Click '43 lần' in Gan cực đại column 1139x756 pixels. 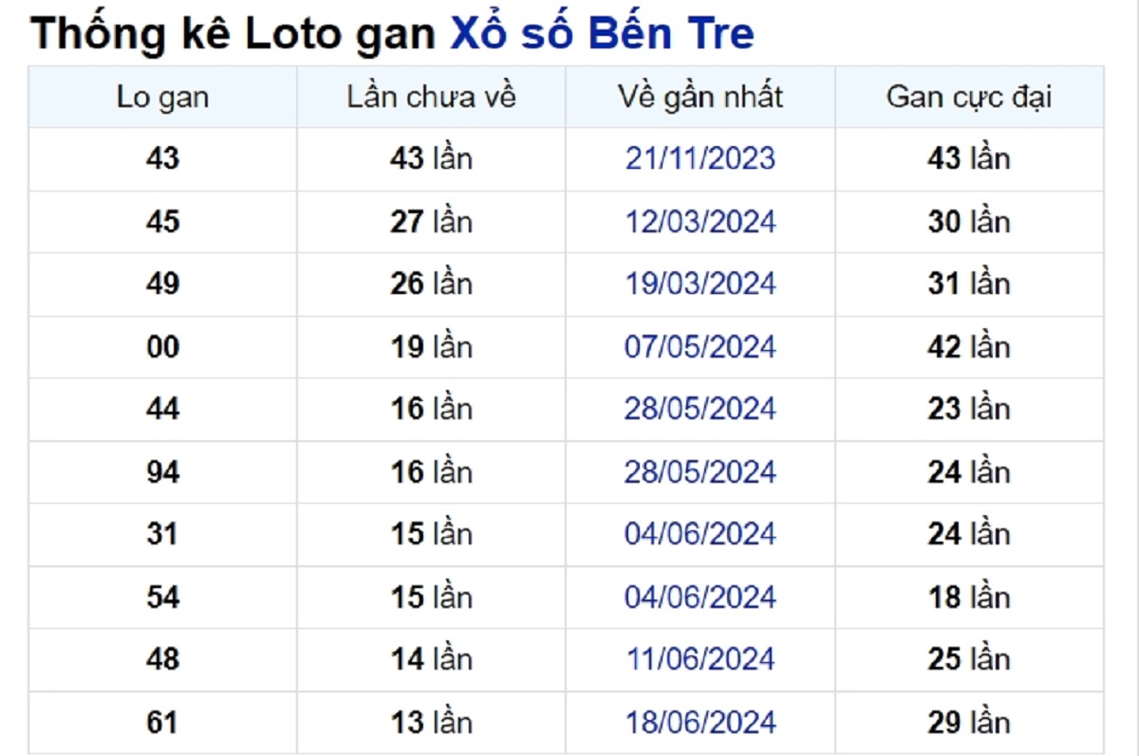click(969, 158)
